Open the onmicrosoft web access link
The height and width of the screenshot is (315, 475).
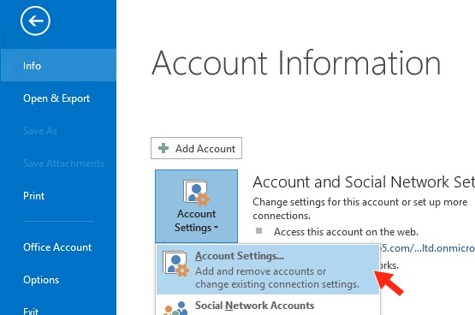[427, 248]
